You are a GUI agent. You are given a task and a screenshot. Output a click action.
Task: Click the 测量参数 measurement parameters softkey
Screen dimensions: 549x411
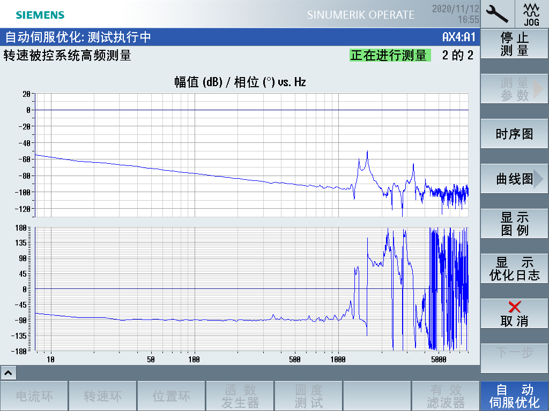515,89
